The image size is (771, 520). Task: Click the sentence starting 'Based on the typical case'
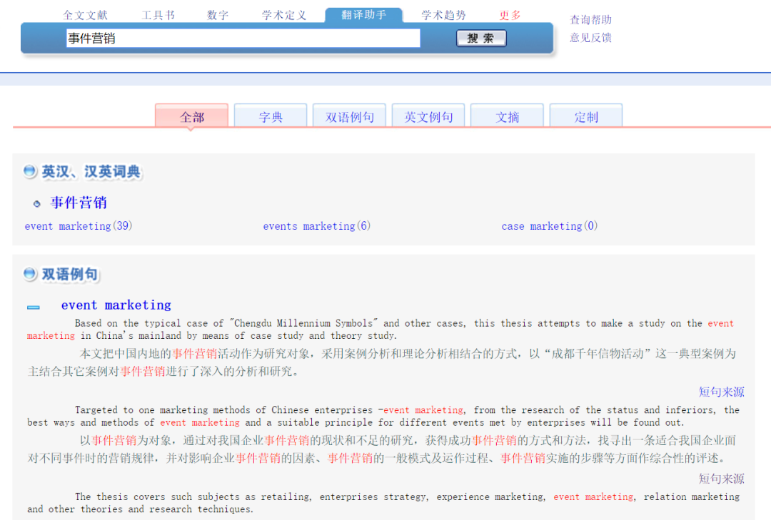click(380, 330)
